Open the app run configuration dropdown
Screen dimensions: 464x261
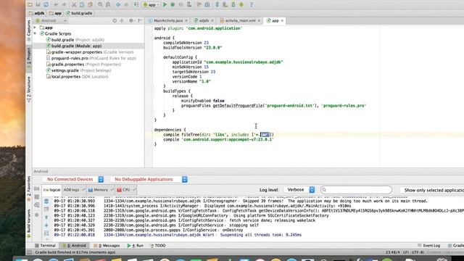(152, 5)
